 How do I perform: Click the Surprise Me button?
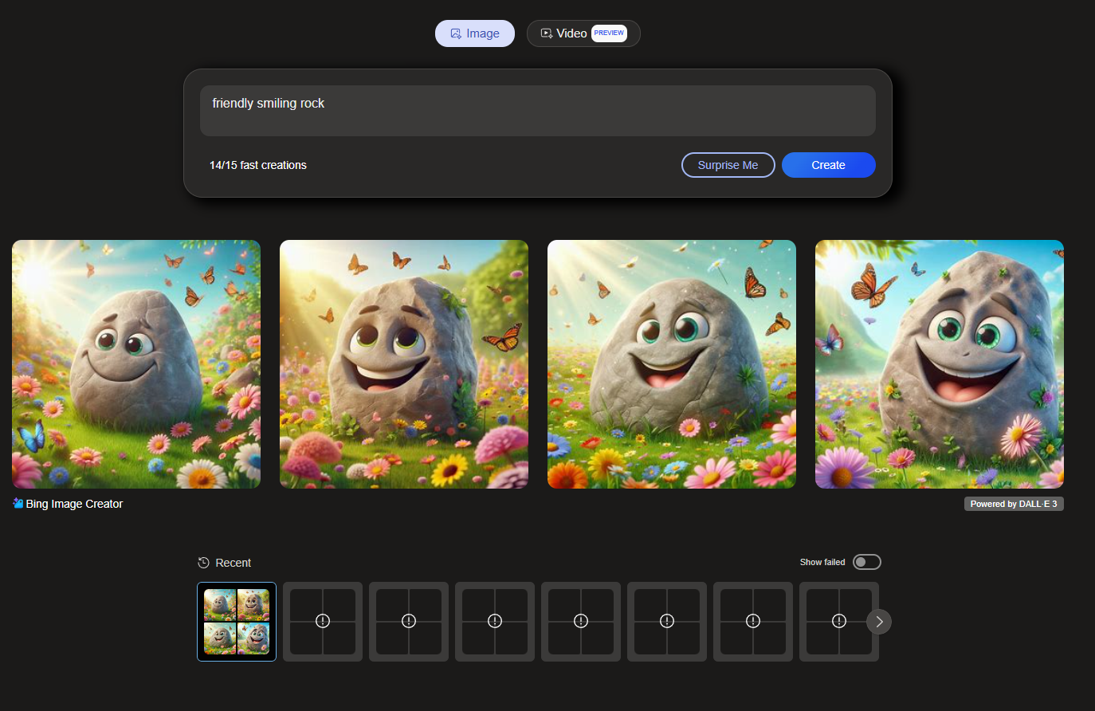tap(728, 165)
